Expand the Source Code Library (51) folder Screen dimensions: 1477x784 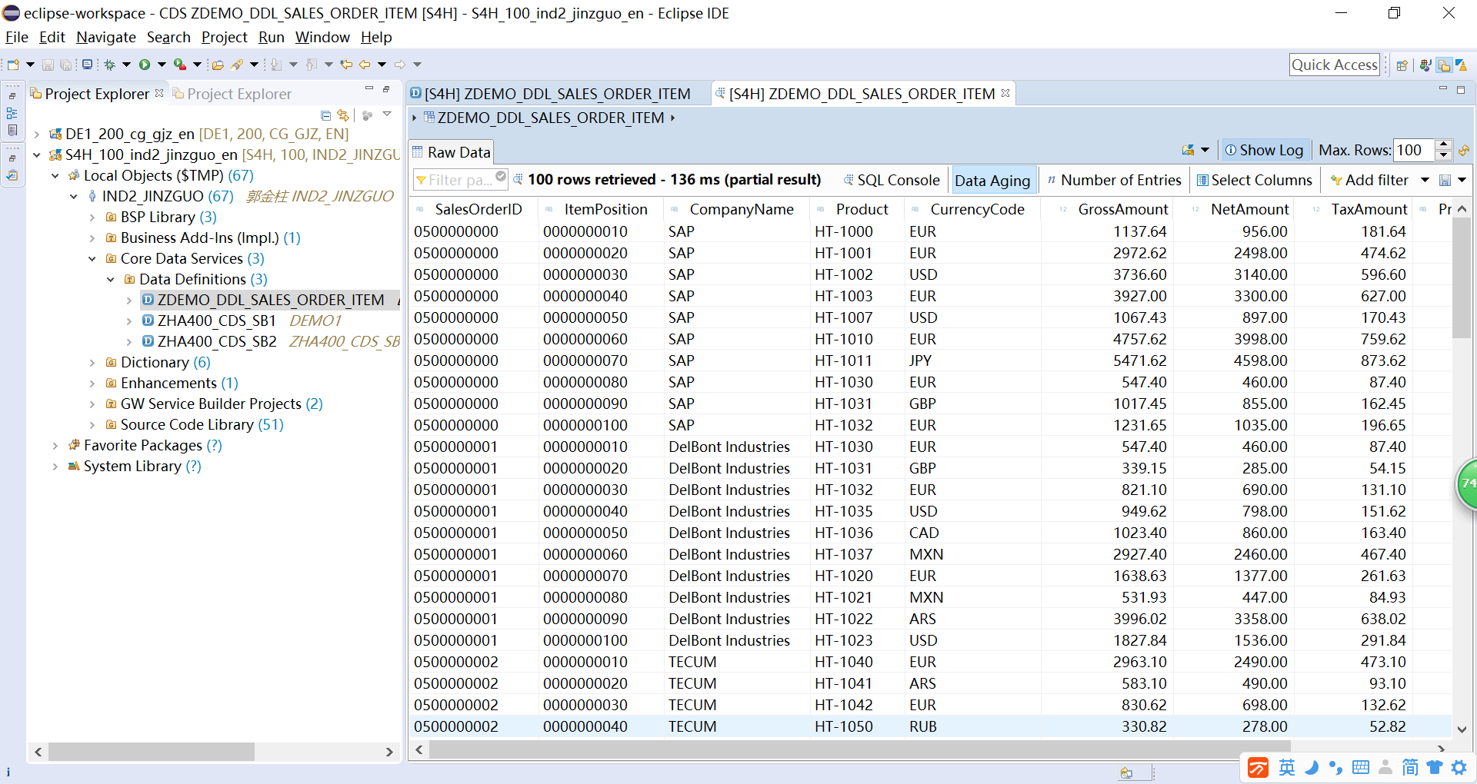tap(92, 425)
